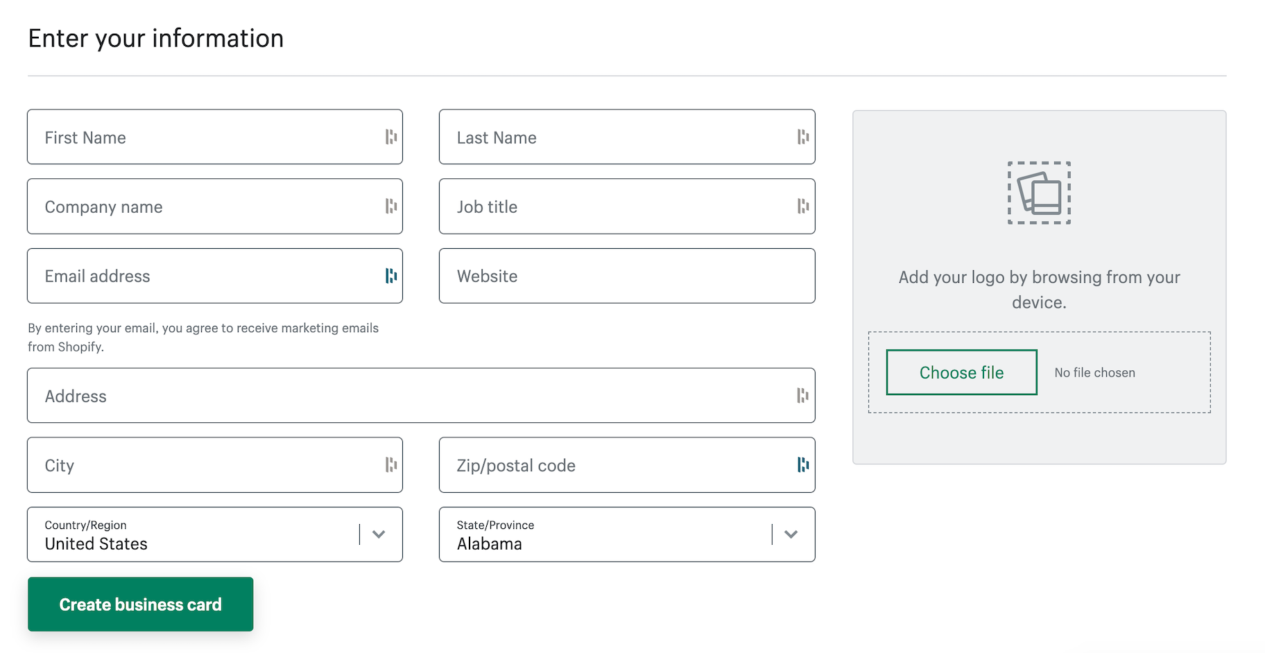Focus the First Name input field
The width and height of the screenshot is (1265, 653).
click(x=208, y=137)
